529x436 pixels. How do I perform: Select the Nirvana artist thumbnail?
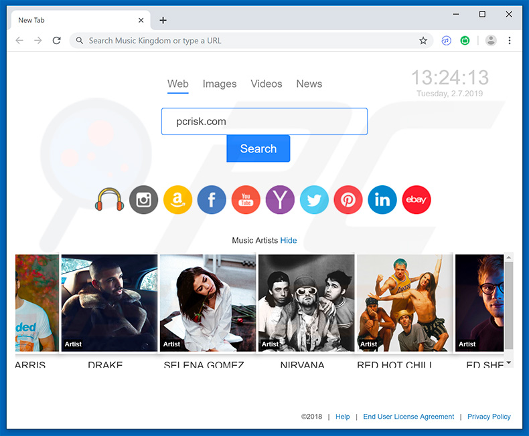(x=307, y=302)
